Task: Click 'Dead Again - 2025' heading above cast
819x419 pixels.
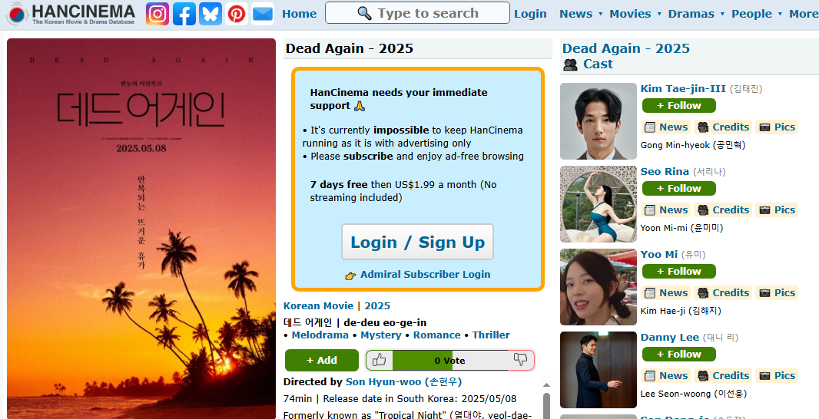Action: click(625, 48)
